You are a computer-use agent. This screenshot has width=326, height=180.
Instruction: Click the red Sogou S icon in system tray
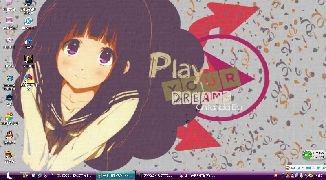(x=275, y=176)
